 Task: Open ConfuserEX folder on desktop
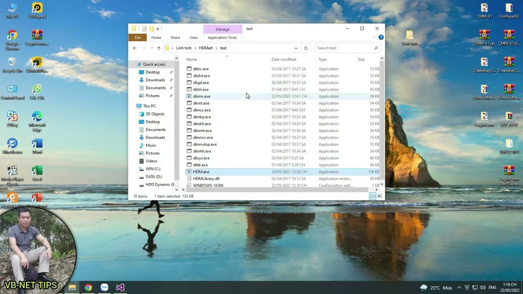click(x=509, y=11)
